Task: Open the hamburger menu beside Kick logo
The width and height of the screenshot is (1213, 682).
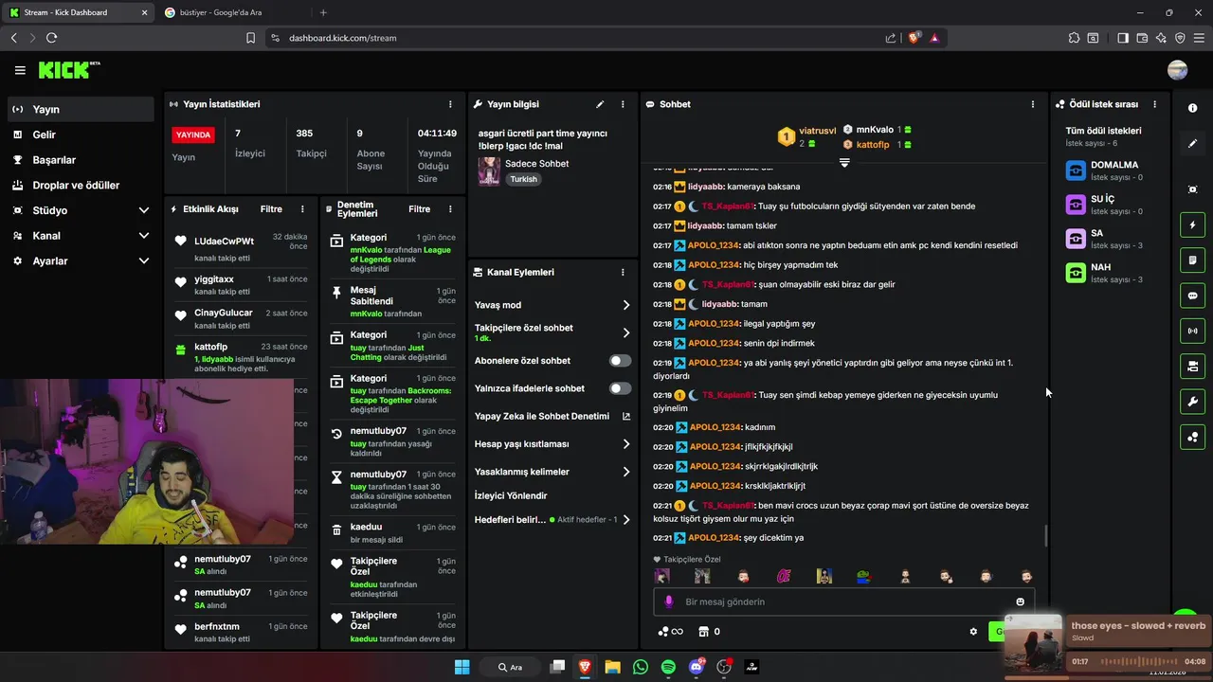Action: 20,70
